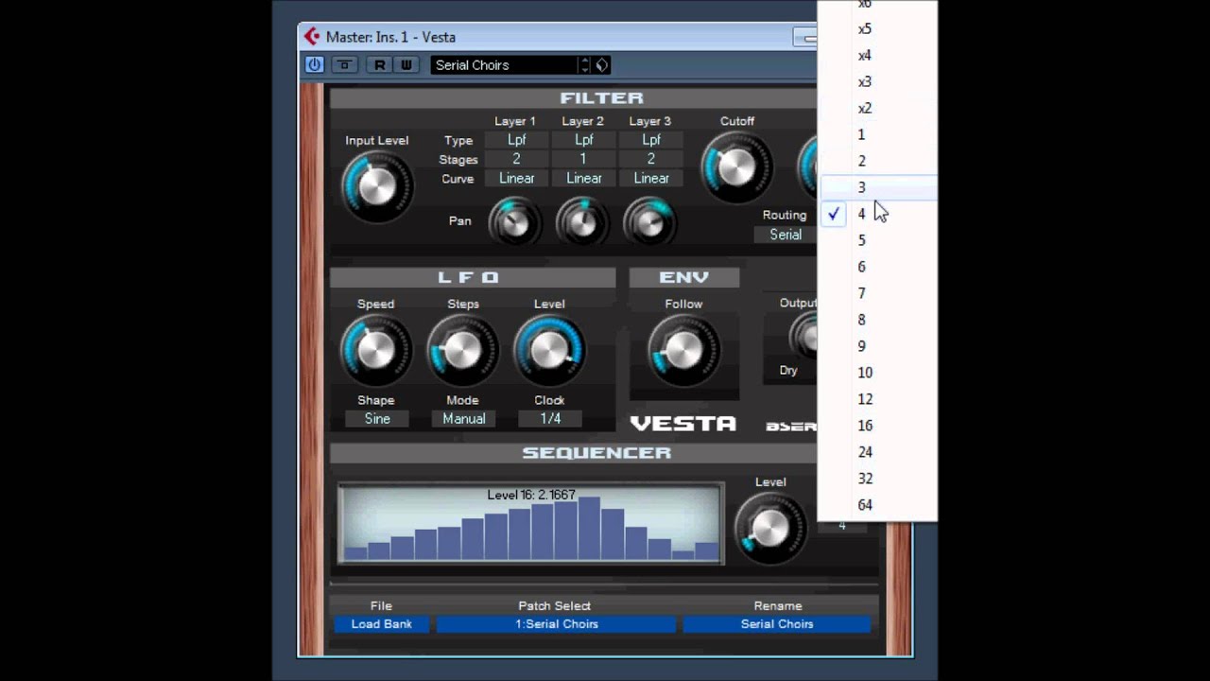Choose highlighted value 3 in popup menu
1210x681 pixels.
point(877,187)
